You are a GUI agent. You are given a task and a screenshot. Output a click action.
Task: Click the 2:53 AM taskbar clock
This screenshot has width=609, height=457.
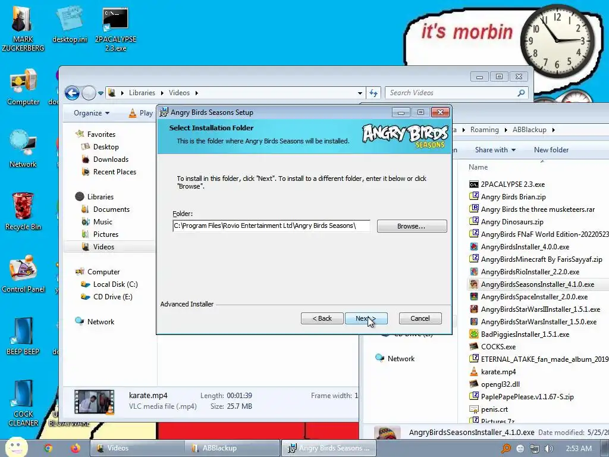point(579,449)
